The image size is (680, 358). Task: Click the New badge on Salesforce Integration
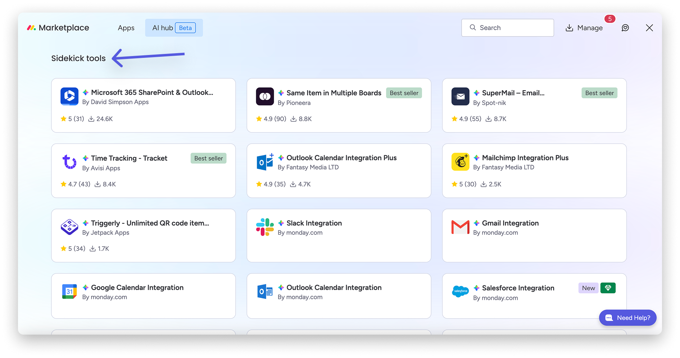point(589,288)
